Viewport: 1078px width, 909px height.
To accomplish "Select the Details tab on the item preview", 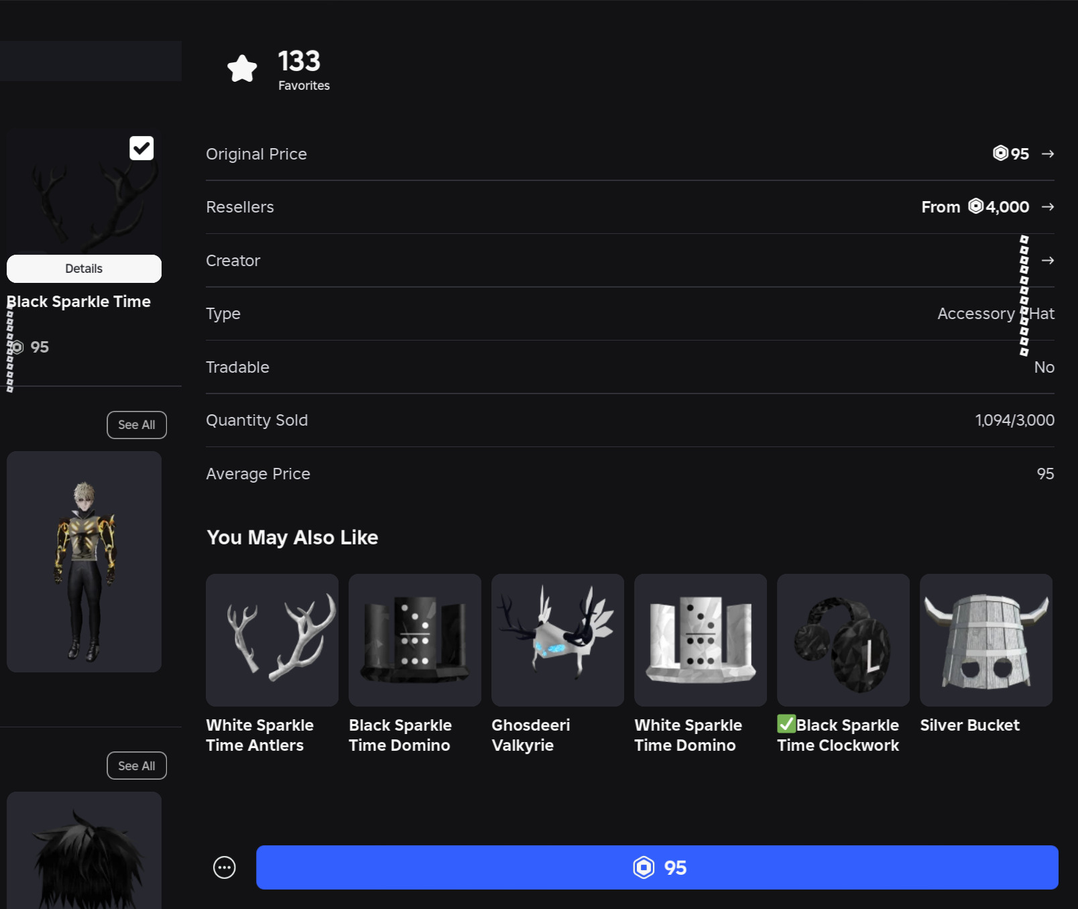I will (x=84, y=268).
